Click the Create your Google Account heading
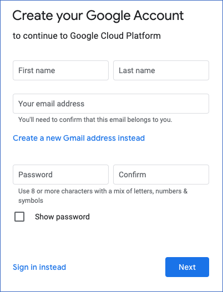Viewport: 223px width, 292px height. tap(98, 16)
